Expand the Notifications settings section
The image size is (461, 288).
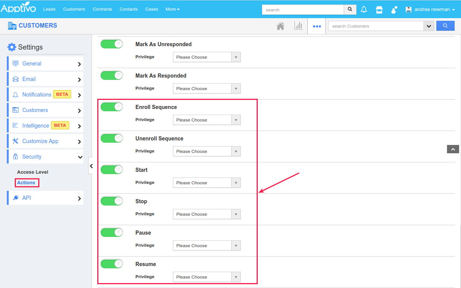45,95
